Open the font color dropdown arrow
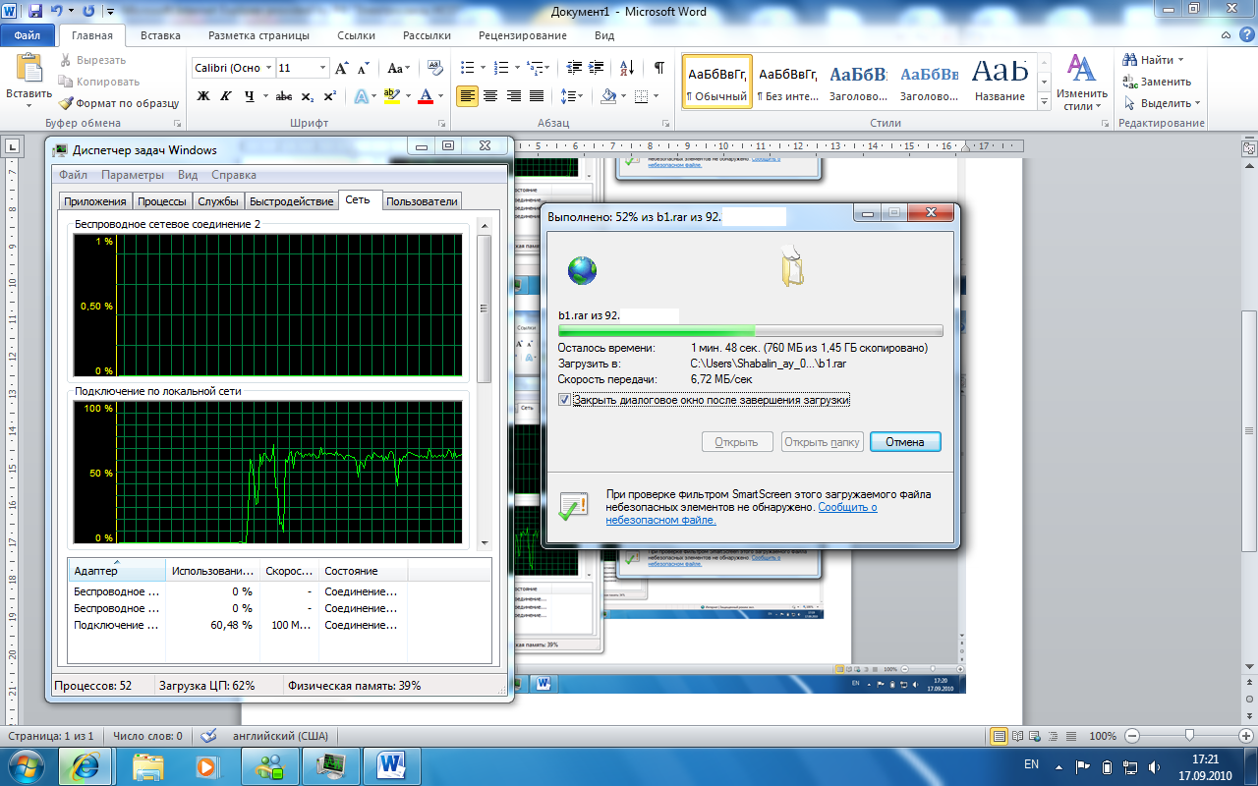Screen dimensions: 1258x786 [441, 96]
